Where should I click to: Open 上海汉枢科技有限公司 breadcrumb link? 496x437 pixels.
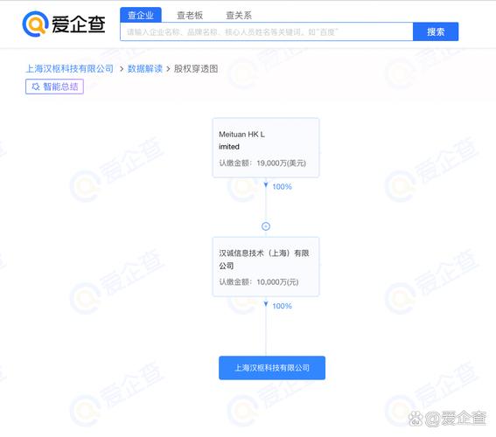tap(69, 68)
